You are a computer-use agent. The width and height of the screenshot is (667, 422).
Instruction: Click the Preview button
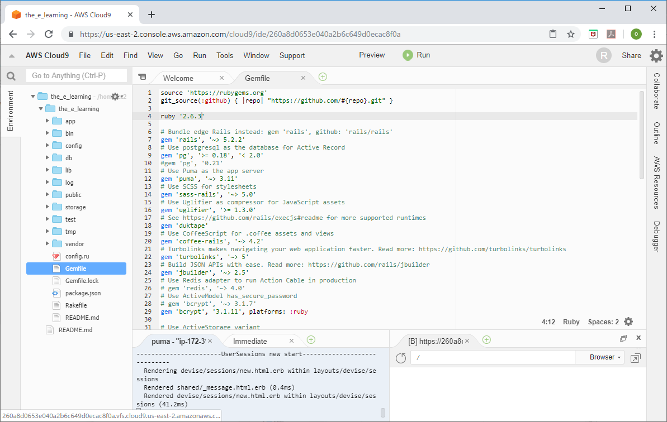coord(372,55)
